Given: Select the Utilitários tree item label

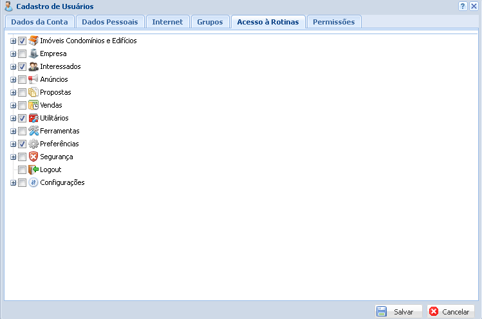Looking at the screenshot, I should point(54,118).
